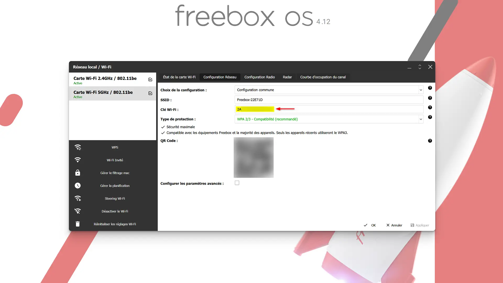This screenshot has height=283, width=503.
Task: Click the Wi-Fi Invité signal icon
Action: pyautogui.click(x=78, y=160)
